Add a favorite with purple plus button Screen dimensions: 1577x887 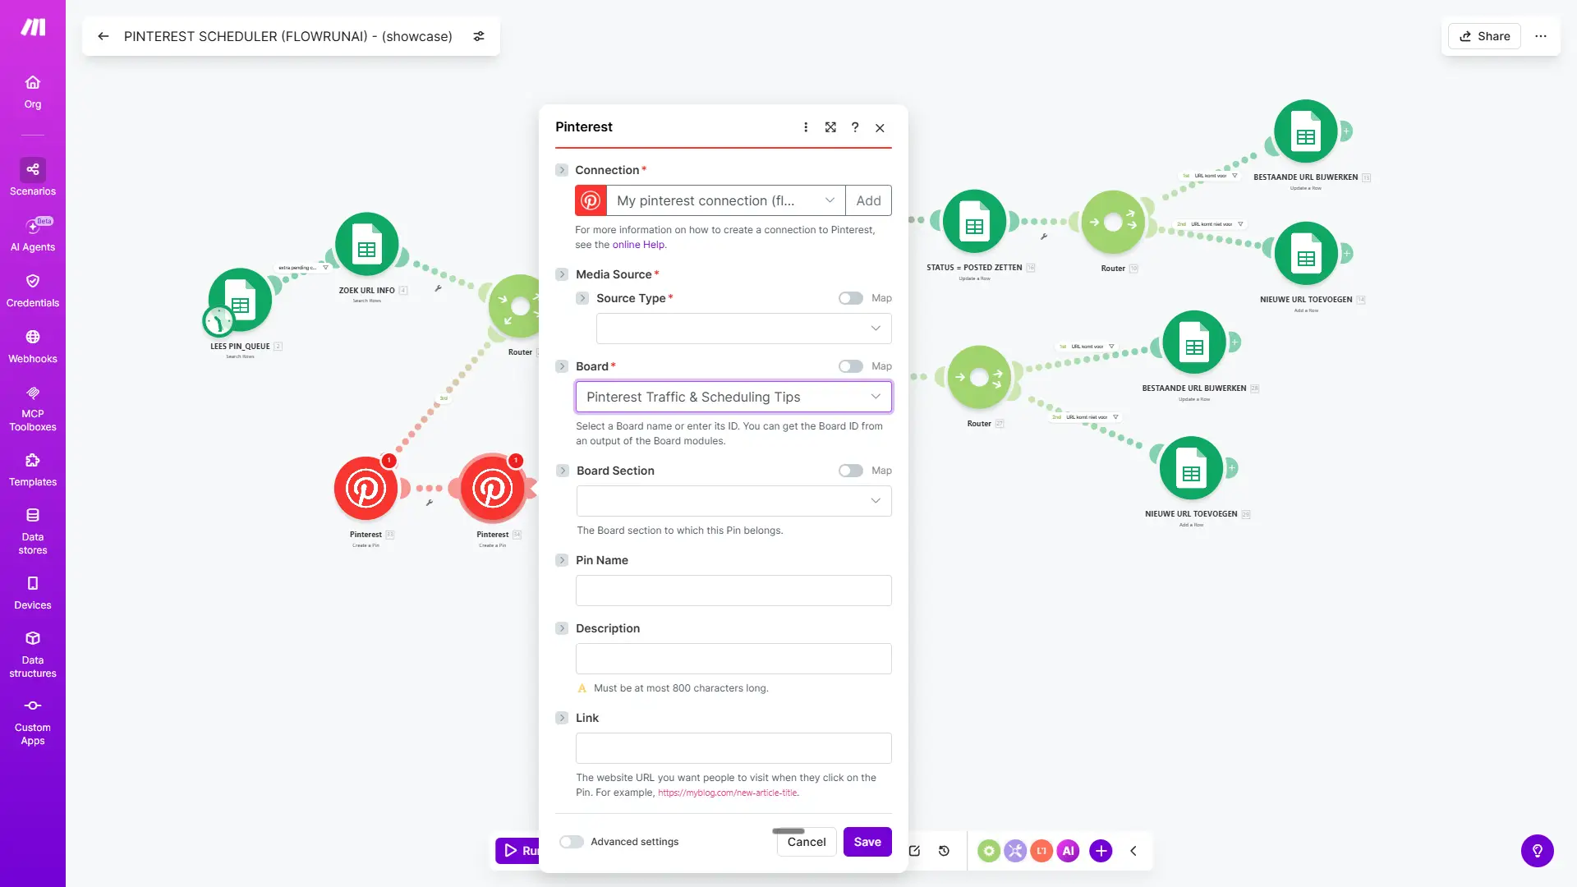tap(1101, 851)
